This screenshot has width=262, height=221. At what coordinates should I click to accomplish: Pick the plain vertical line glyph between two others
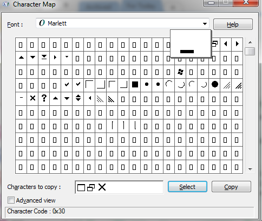tap(123, 125)
